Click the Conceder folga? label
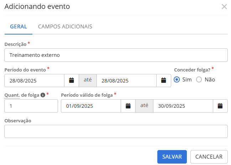Viewport: 231px width, 165px height. (192, 70)
